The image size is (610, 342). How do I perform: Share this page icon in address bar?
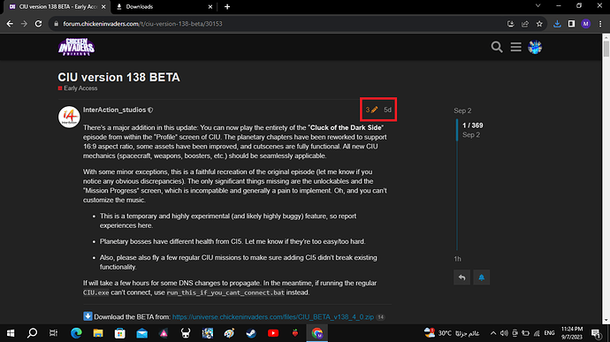tap(525, 24)
